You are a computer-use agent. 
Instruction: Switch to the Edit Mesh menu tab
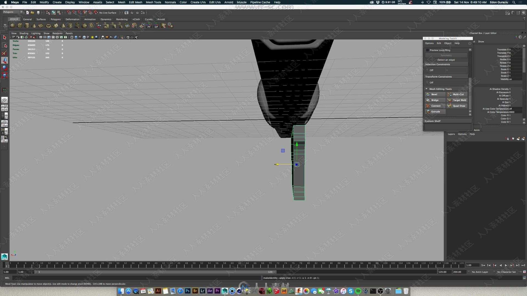pyautogui.click(x=135, y=2)
